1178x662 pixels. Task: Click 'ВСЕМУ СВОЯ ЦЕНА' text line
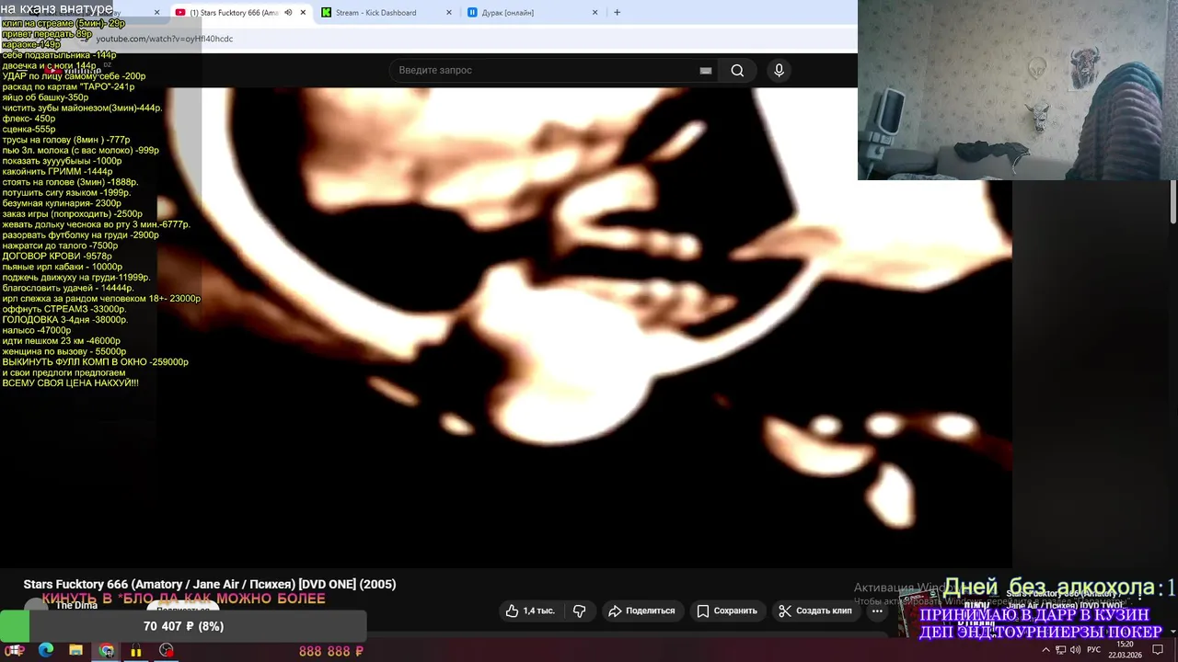tap(71, 382)
